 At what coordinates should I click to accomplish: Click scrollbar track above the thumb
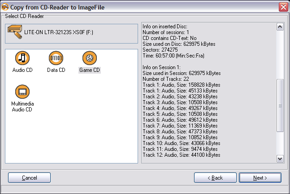[280, 55]
